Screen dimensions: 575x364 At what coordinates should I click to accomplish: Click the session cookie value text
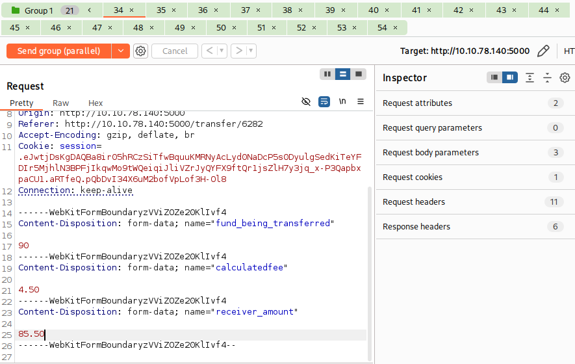point(190,168)
